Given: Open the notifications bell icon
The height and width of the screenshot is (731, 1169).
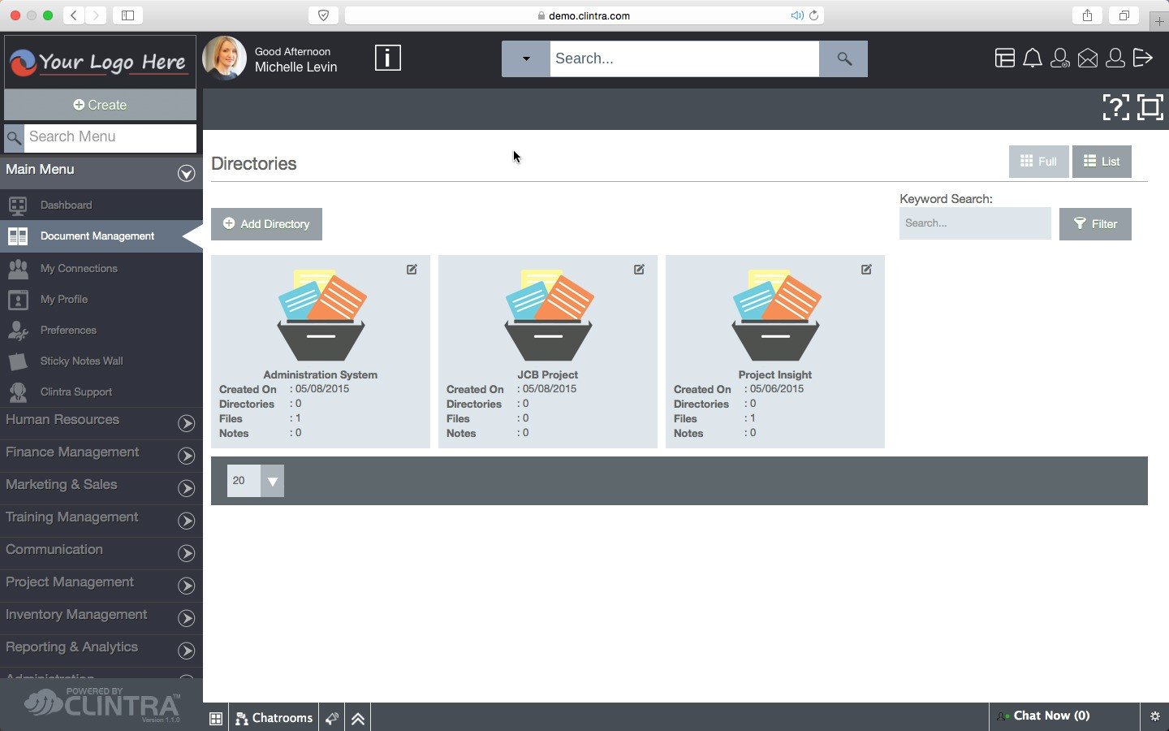Looking at the screenshot, I should click(x=1032, y=58).
